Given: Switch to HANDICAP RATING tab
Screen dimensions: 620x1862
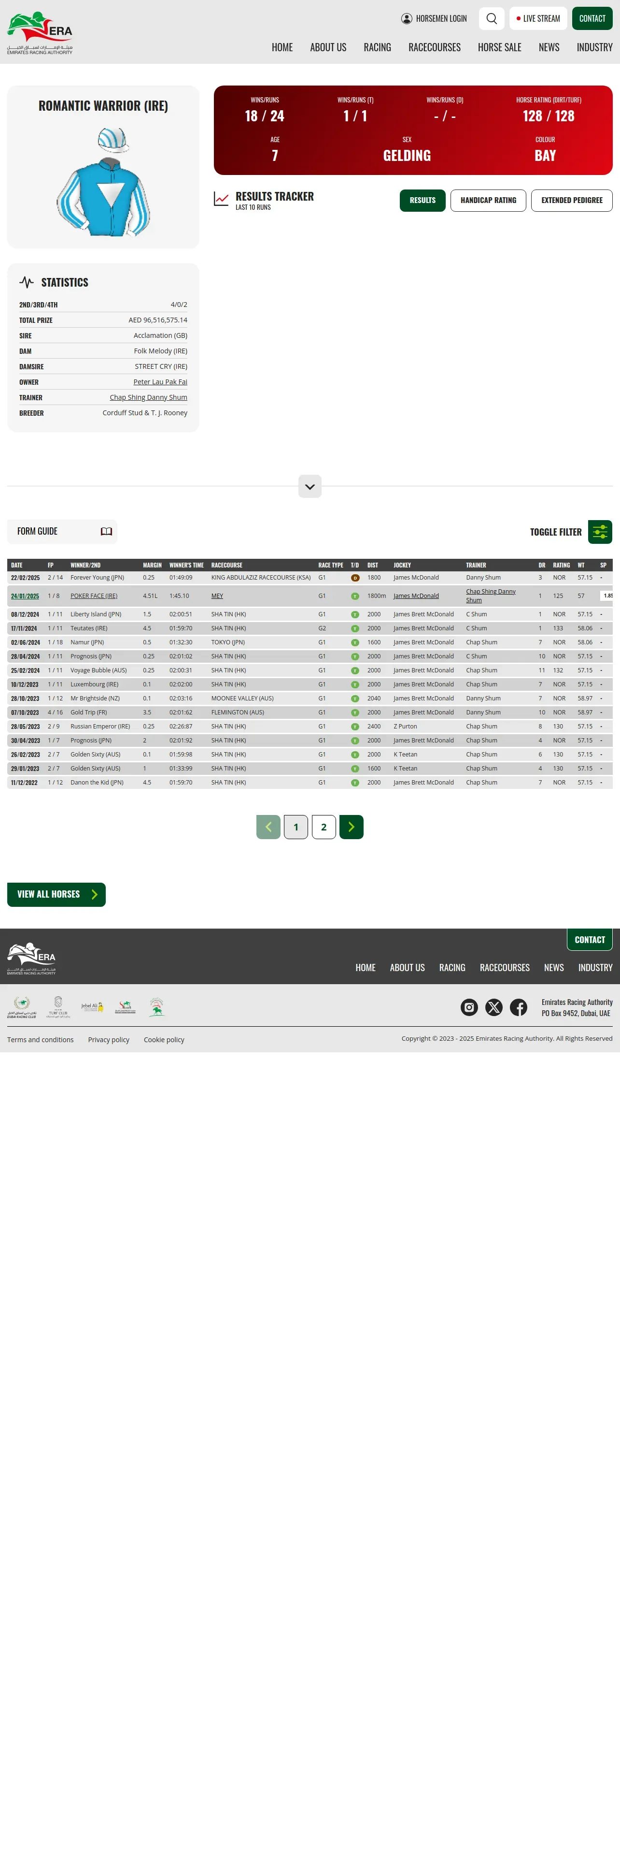Looking at the screenshot, I should coord(489,200).
